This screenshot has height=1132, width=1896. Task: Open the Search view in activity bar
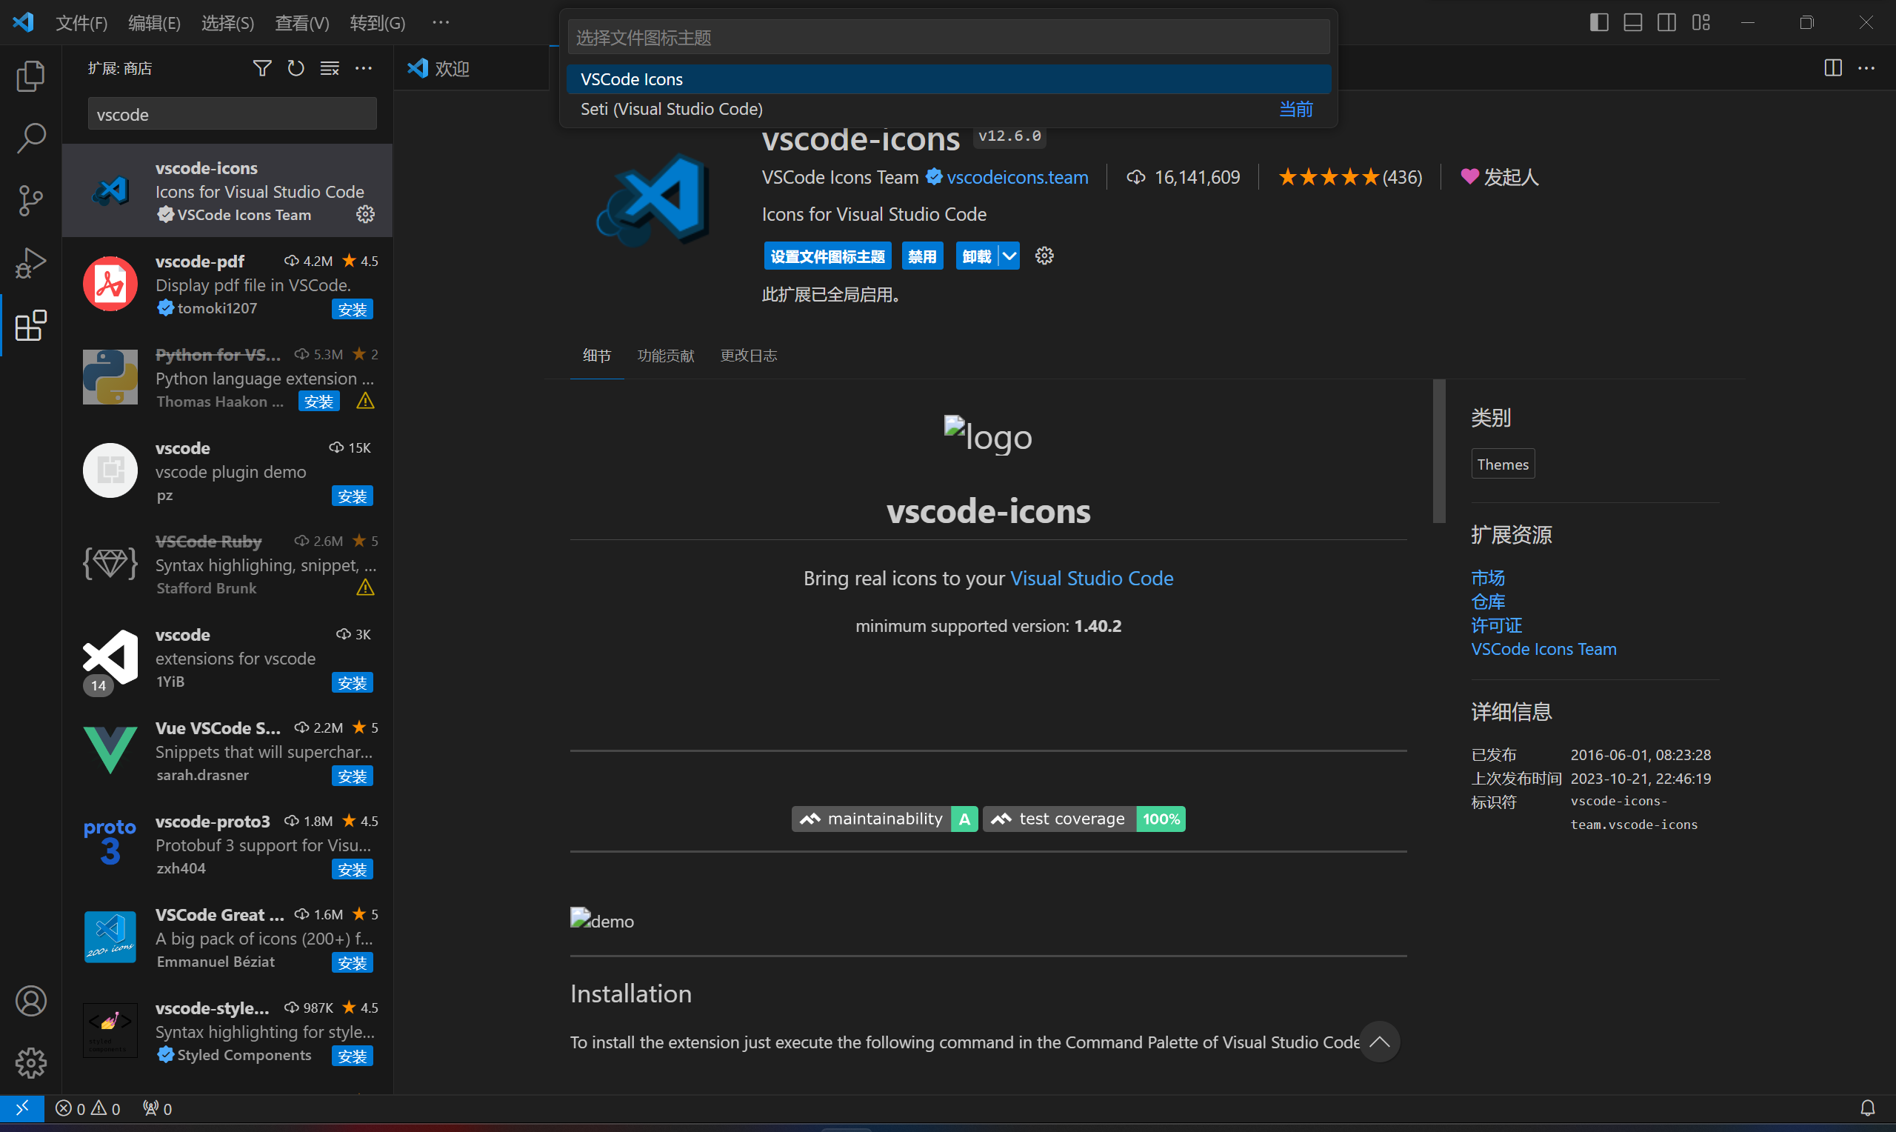[30, 138]
